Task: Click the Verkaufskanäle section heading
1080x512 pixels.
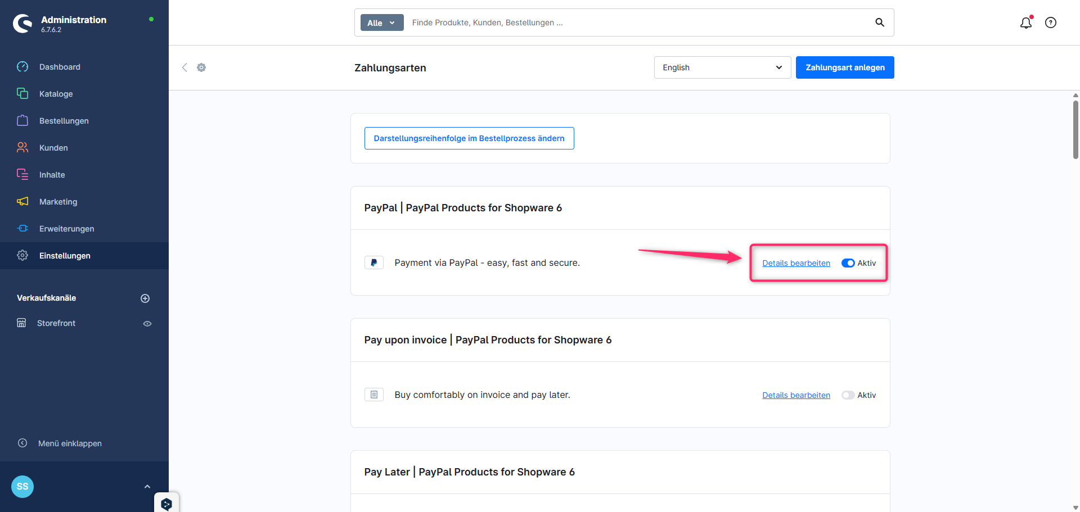Action: (46, 298)
